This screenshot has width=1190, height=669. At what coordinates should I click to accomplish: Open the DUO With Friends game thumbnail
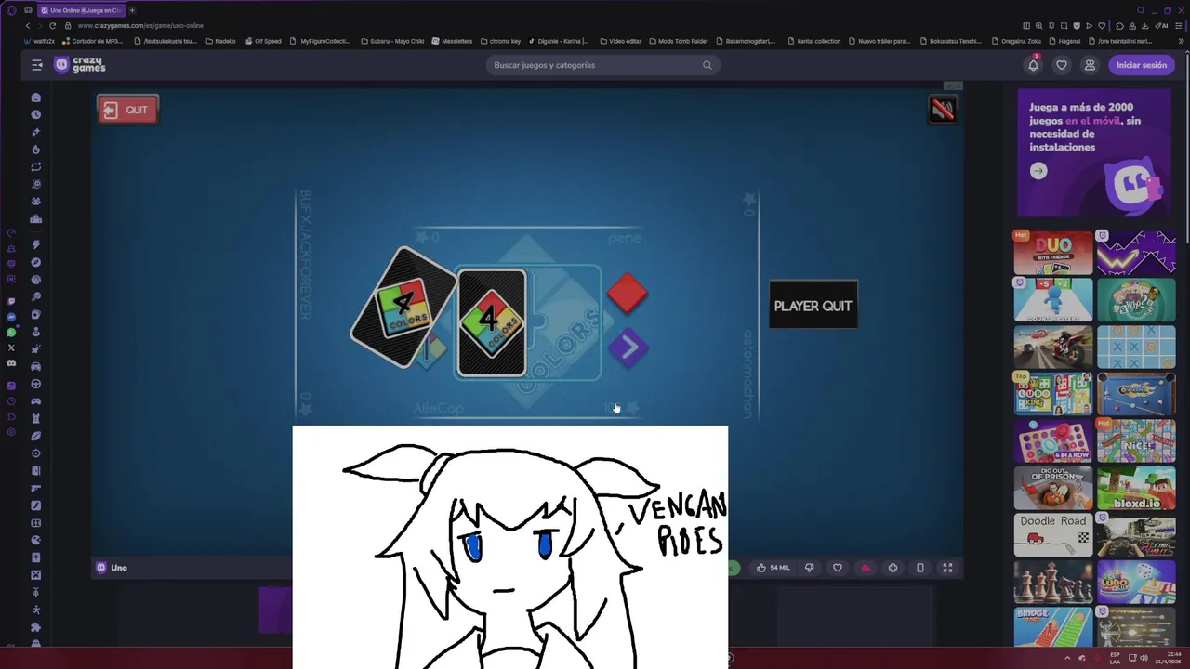pyautogui.click(x=1053, y=253)
